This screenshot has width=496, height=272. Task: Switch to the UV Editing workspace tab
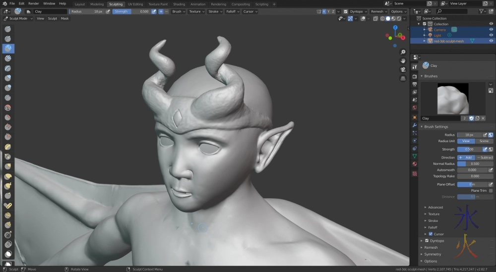135,4
